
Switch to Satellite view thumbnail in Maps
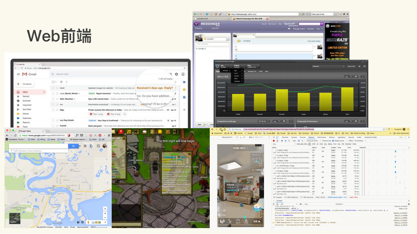pyautogui.click(x=15, y=218)
